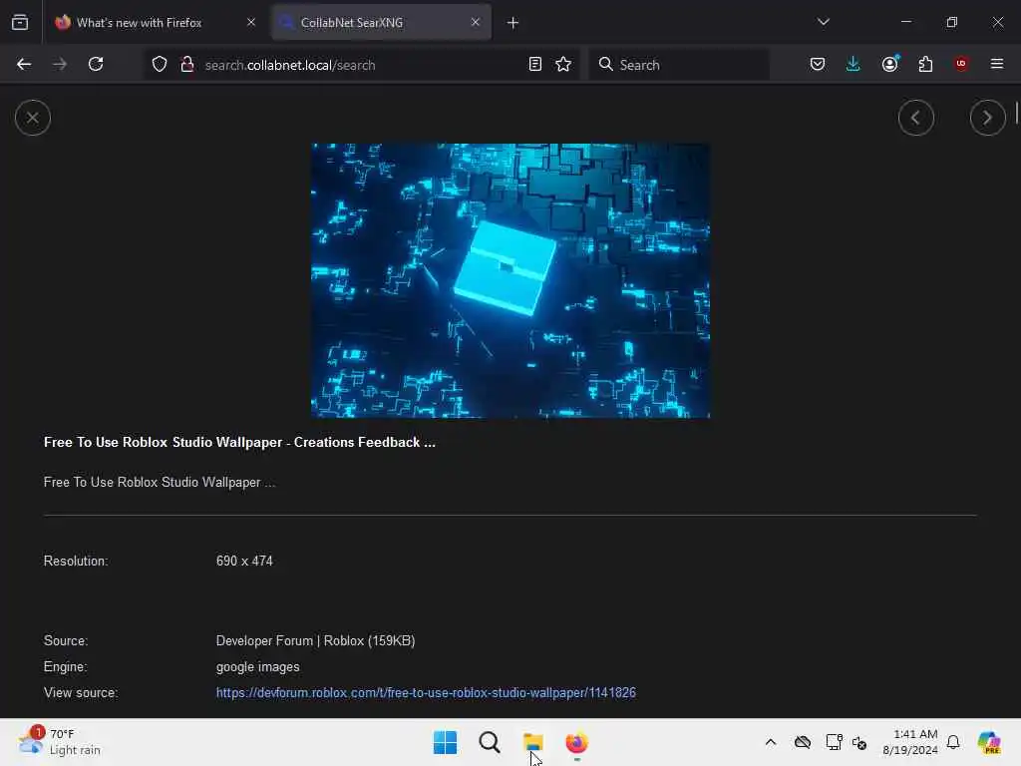Select the CollabNet SearXNG tab
1021x766 pixels.
pyautogui.click(x=382, y=23)
